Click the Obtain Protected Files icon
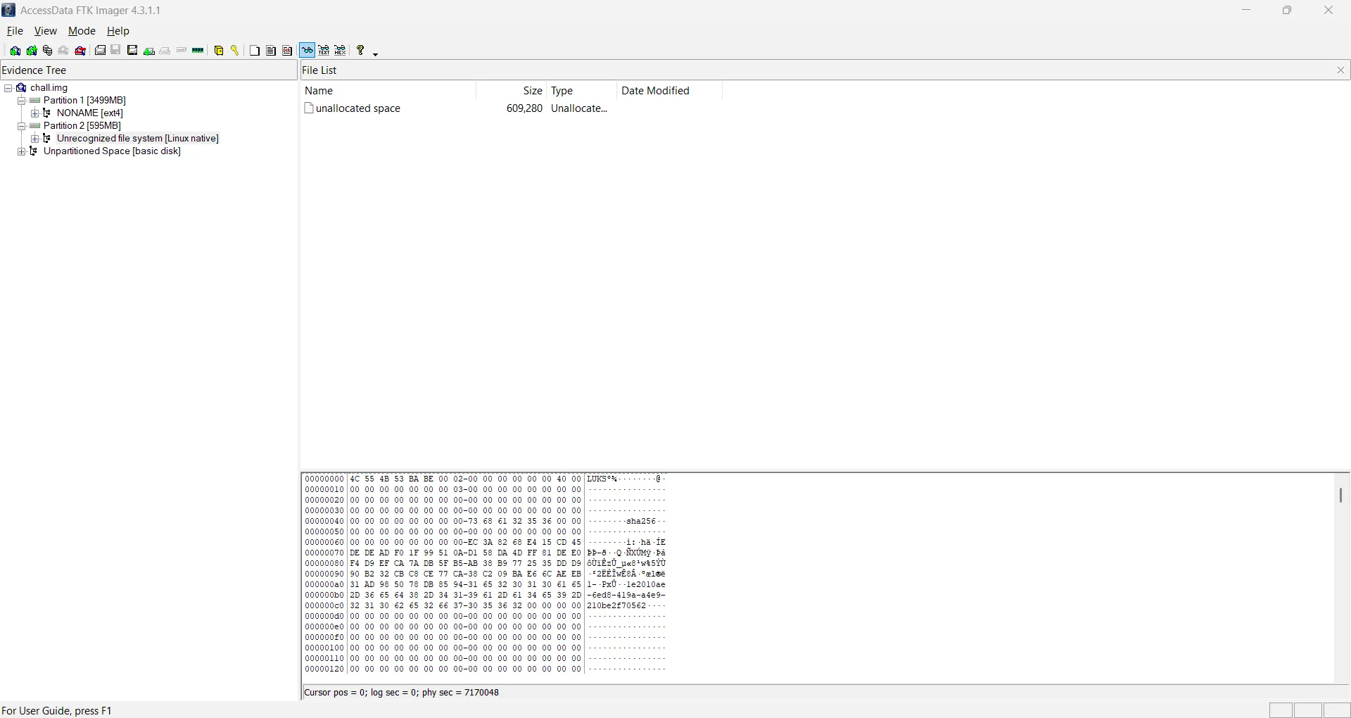The width and height of the screenshot is (1351, 718). coord(219,51)
